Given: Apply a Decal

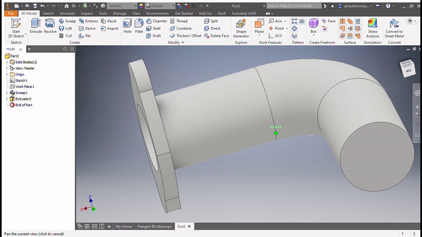Looking at the screenshot, I should [x=108, y=21].
